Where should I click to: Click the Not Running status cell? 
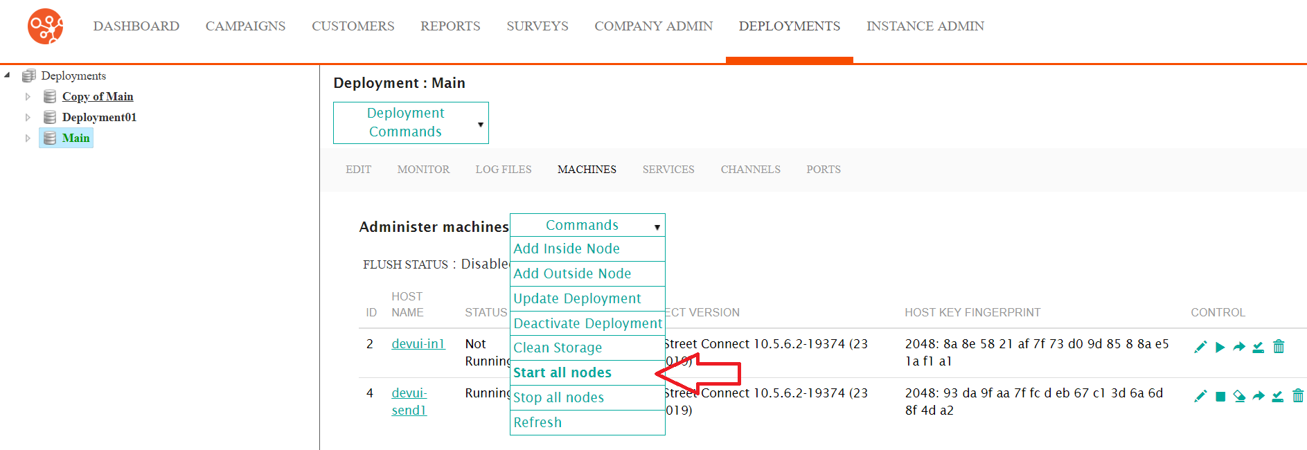[x=487, y=352]
